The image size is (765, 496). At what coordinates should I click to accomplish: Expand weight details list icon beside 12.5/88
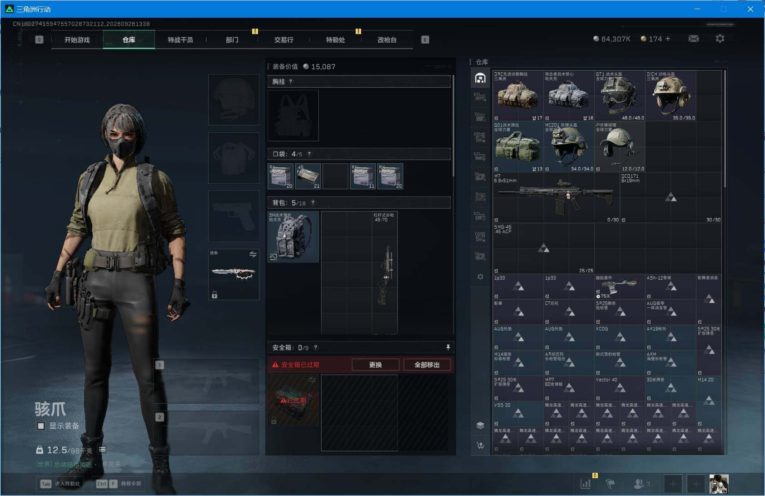pyautogui.click(x=103, y=450)
